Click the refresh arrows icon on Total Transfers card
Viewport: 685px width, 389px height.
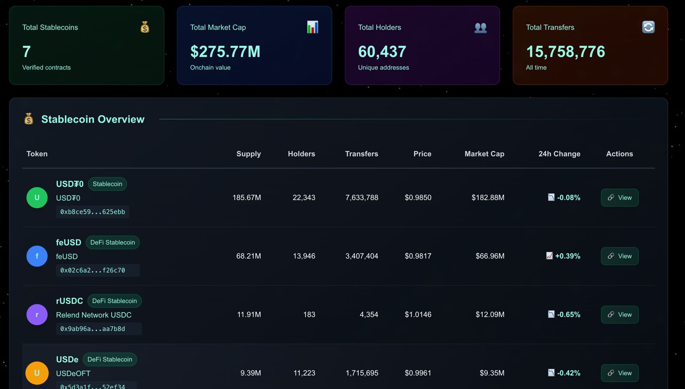point(648,27)
